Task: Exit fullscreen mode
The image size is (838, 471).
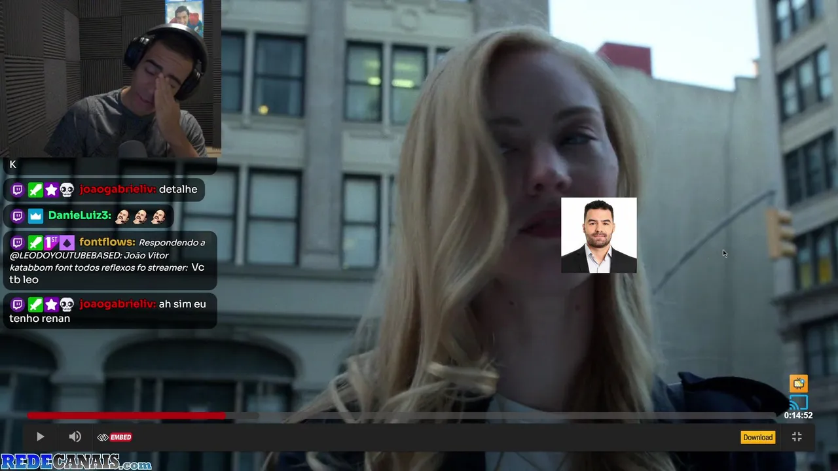Action: click(797, 437)
